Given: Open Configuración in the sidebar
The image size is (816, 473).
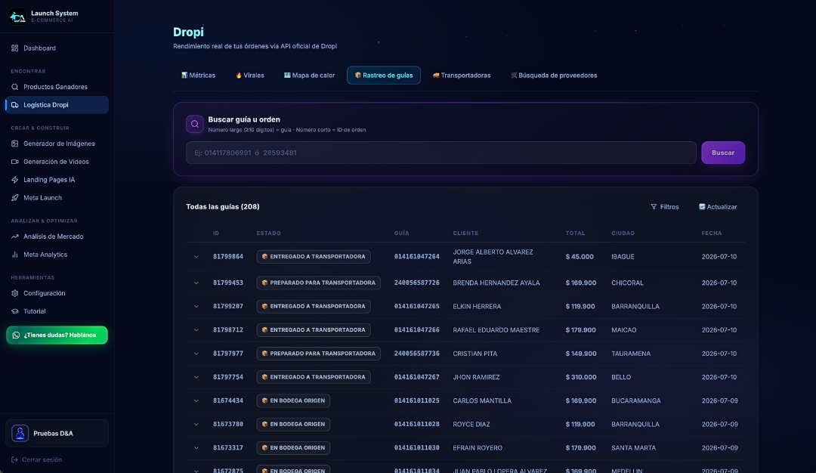Looking at the screenshot, I should tap(57, 293).
